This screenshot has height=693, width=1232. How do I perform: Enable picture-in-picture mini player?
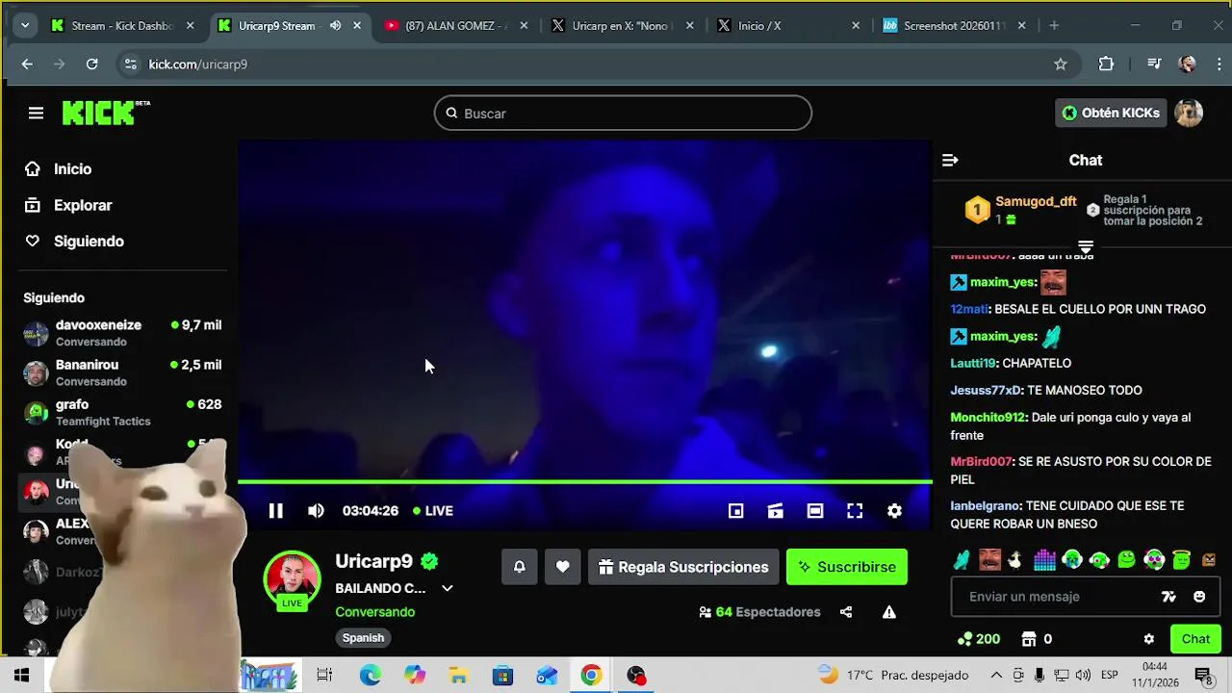(735, 511)
